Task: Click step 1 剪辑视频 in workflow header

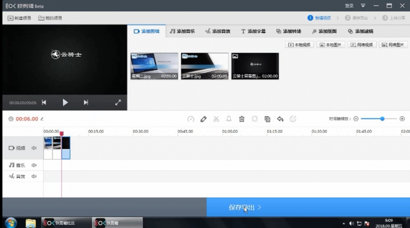Action: click(319, 18)
